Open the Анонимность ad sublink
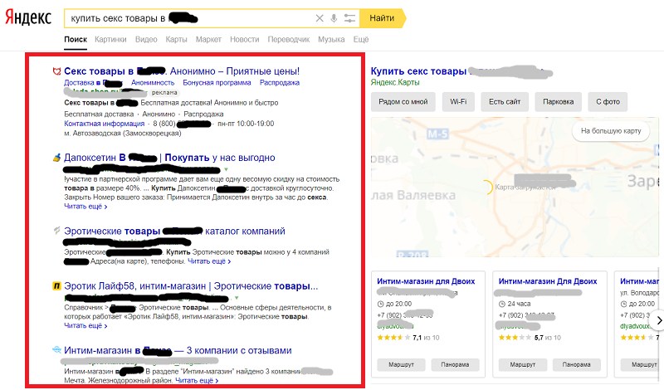 [153, 83]
